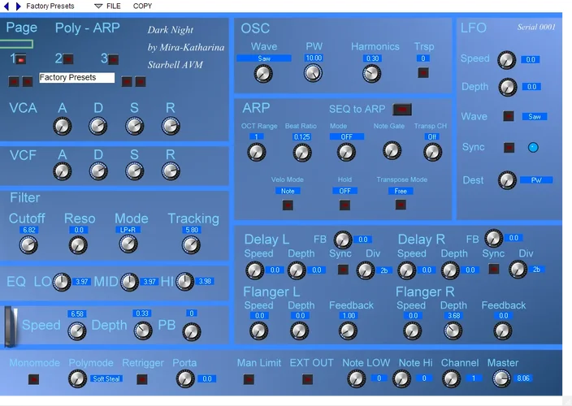Screen dimensions: 572x406
Task: Click the Master volume knob
Action: pos(501,378)
